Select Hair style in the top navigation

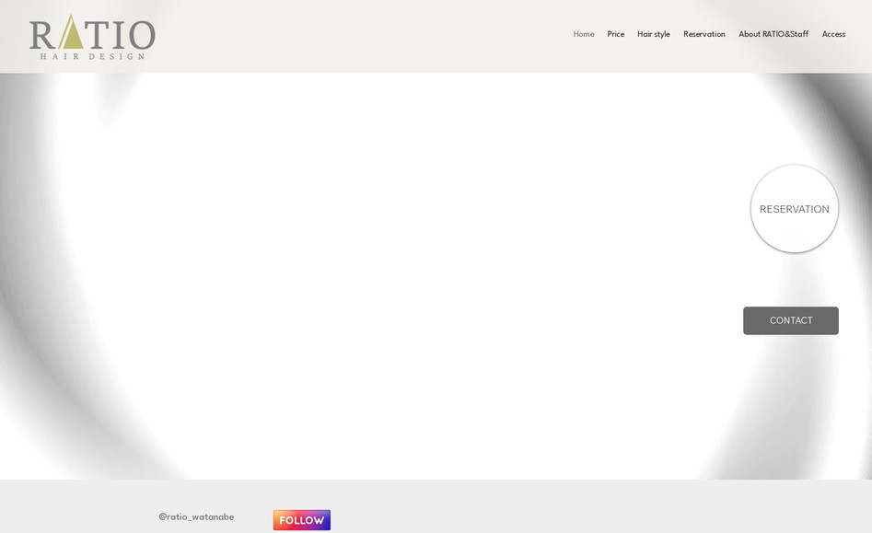[x=654, y=35]
